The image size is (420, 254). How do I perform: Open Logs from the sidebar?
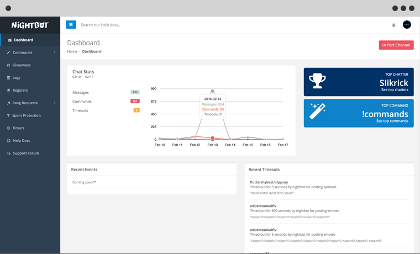(x=30, y=78)
